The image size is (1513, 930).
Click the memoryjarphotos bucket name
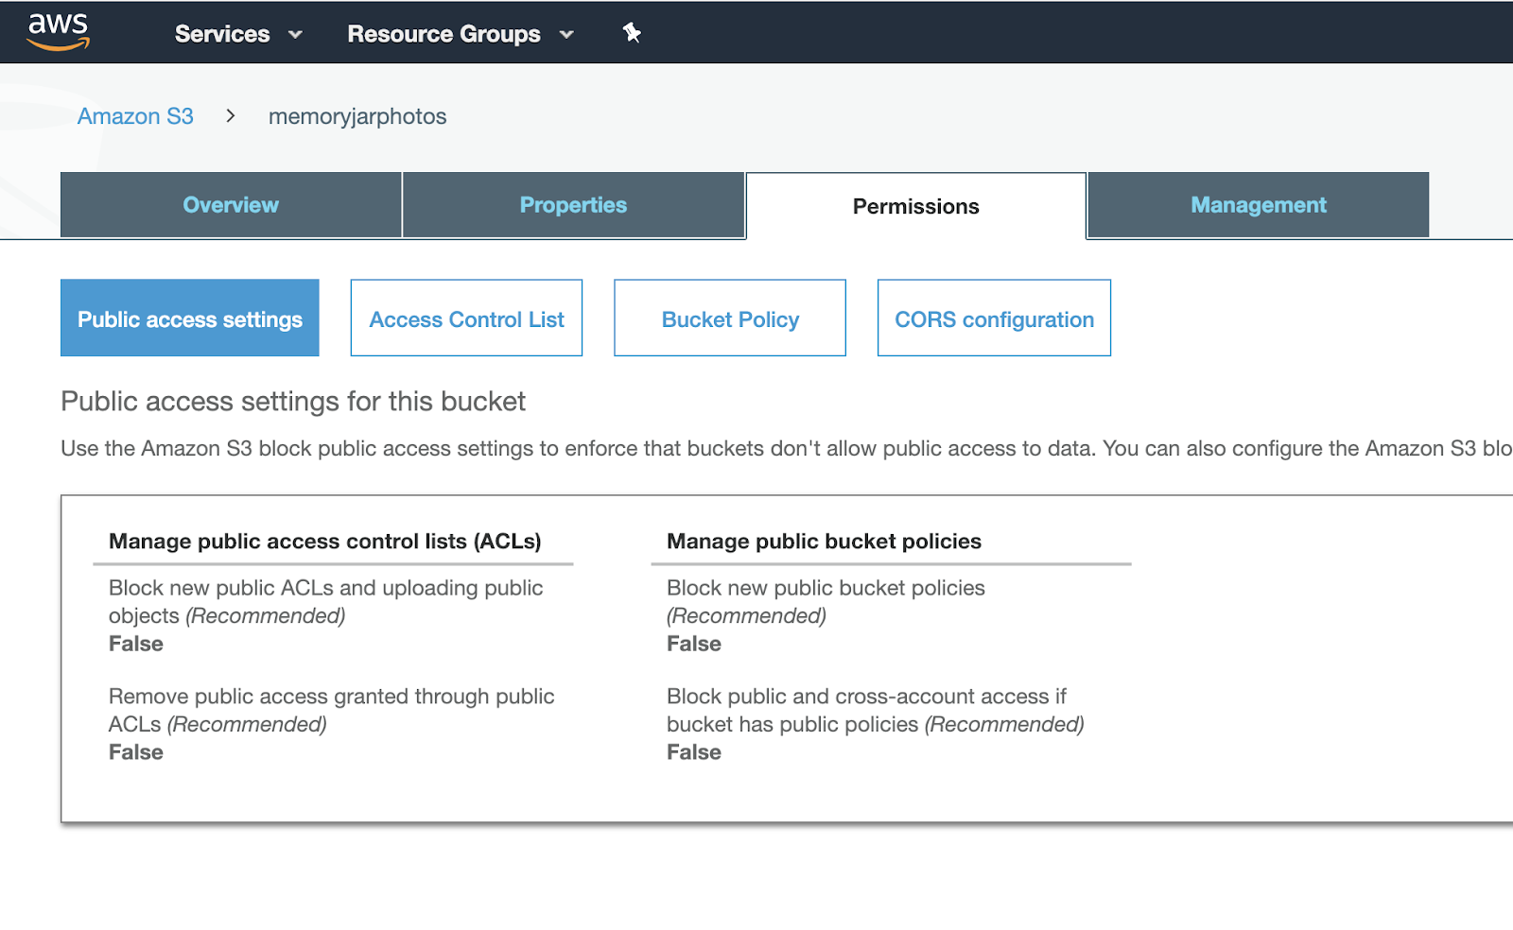357,116
